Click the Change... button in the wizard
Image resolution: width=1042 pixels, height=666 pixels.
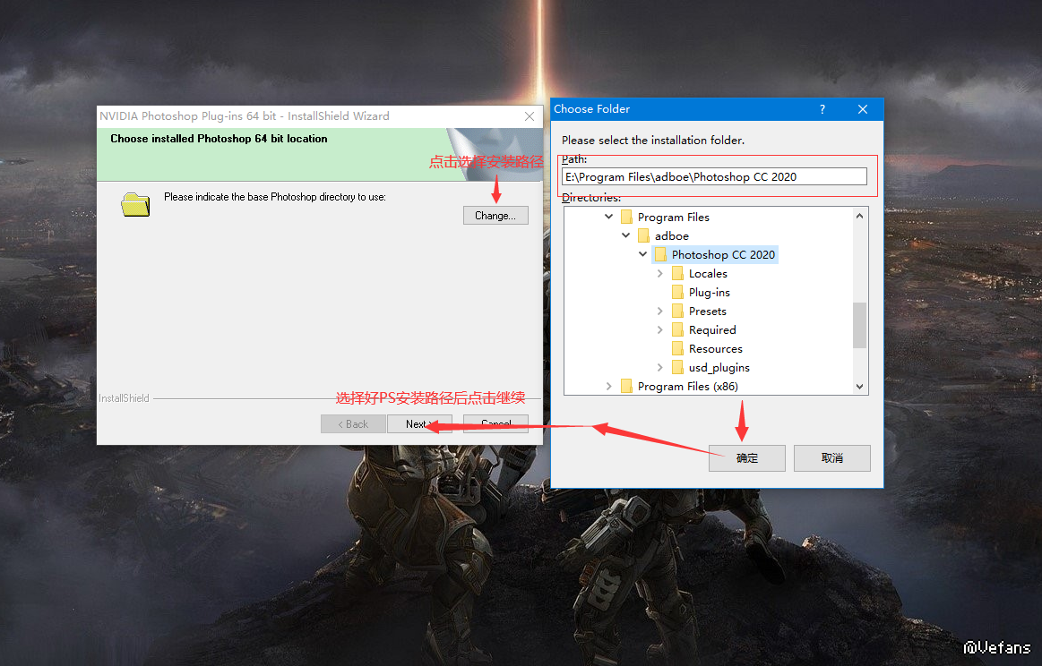pyautogui.click(x=495, y=215)
